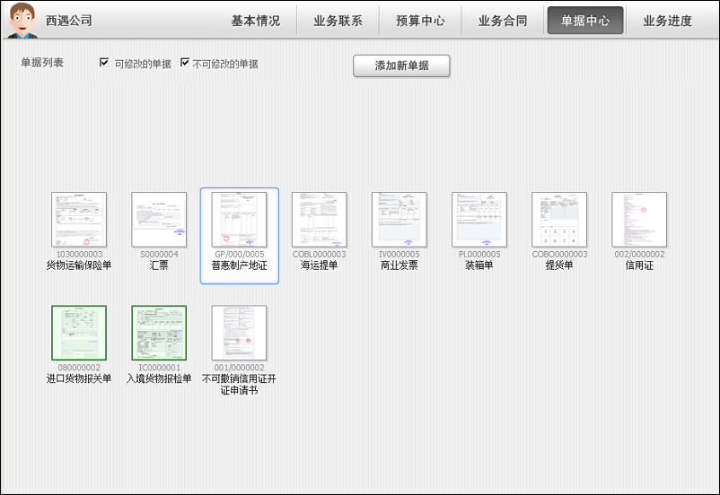This screenshot has width=720, height=495.
Task: Go to the 预算中心 tab
Action: (420, 21)
